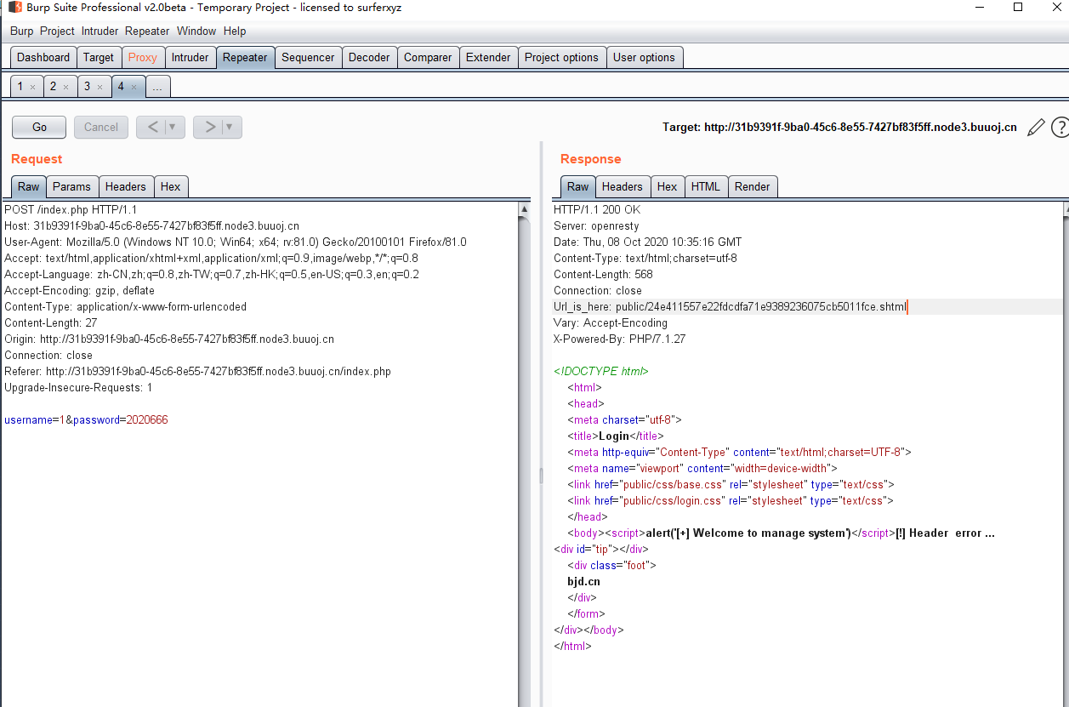Click the Go button
The width and height of the screenshot is (1069, 707).
(x=39, y=127)
